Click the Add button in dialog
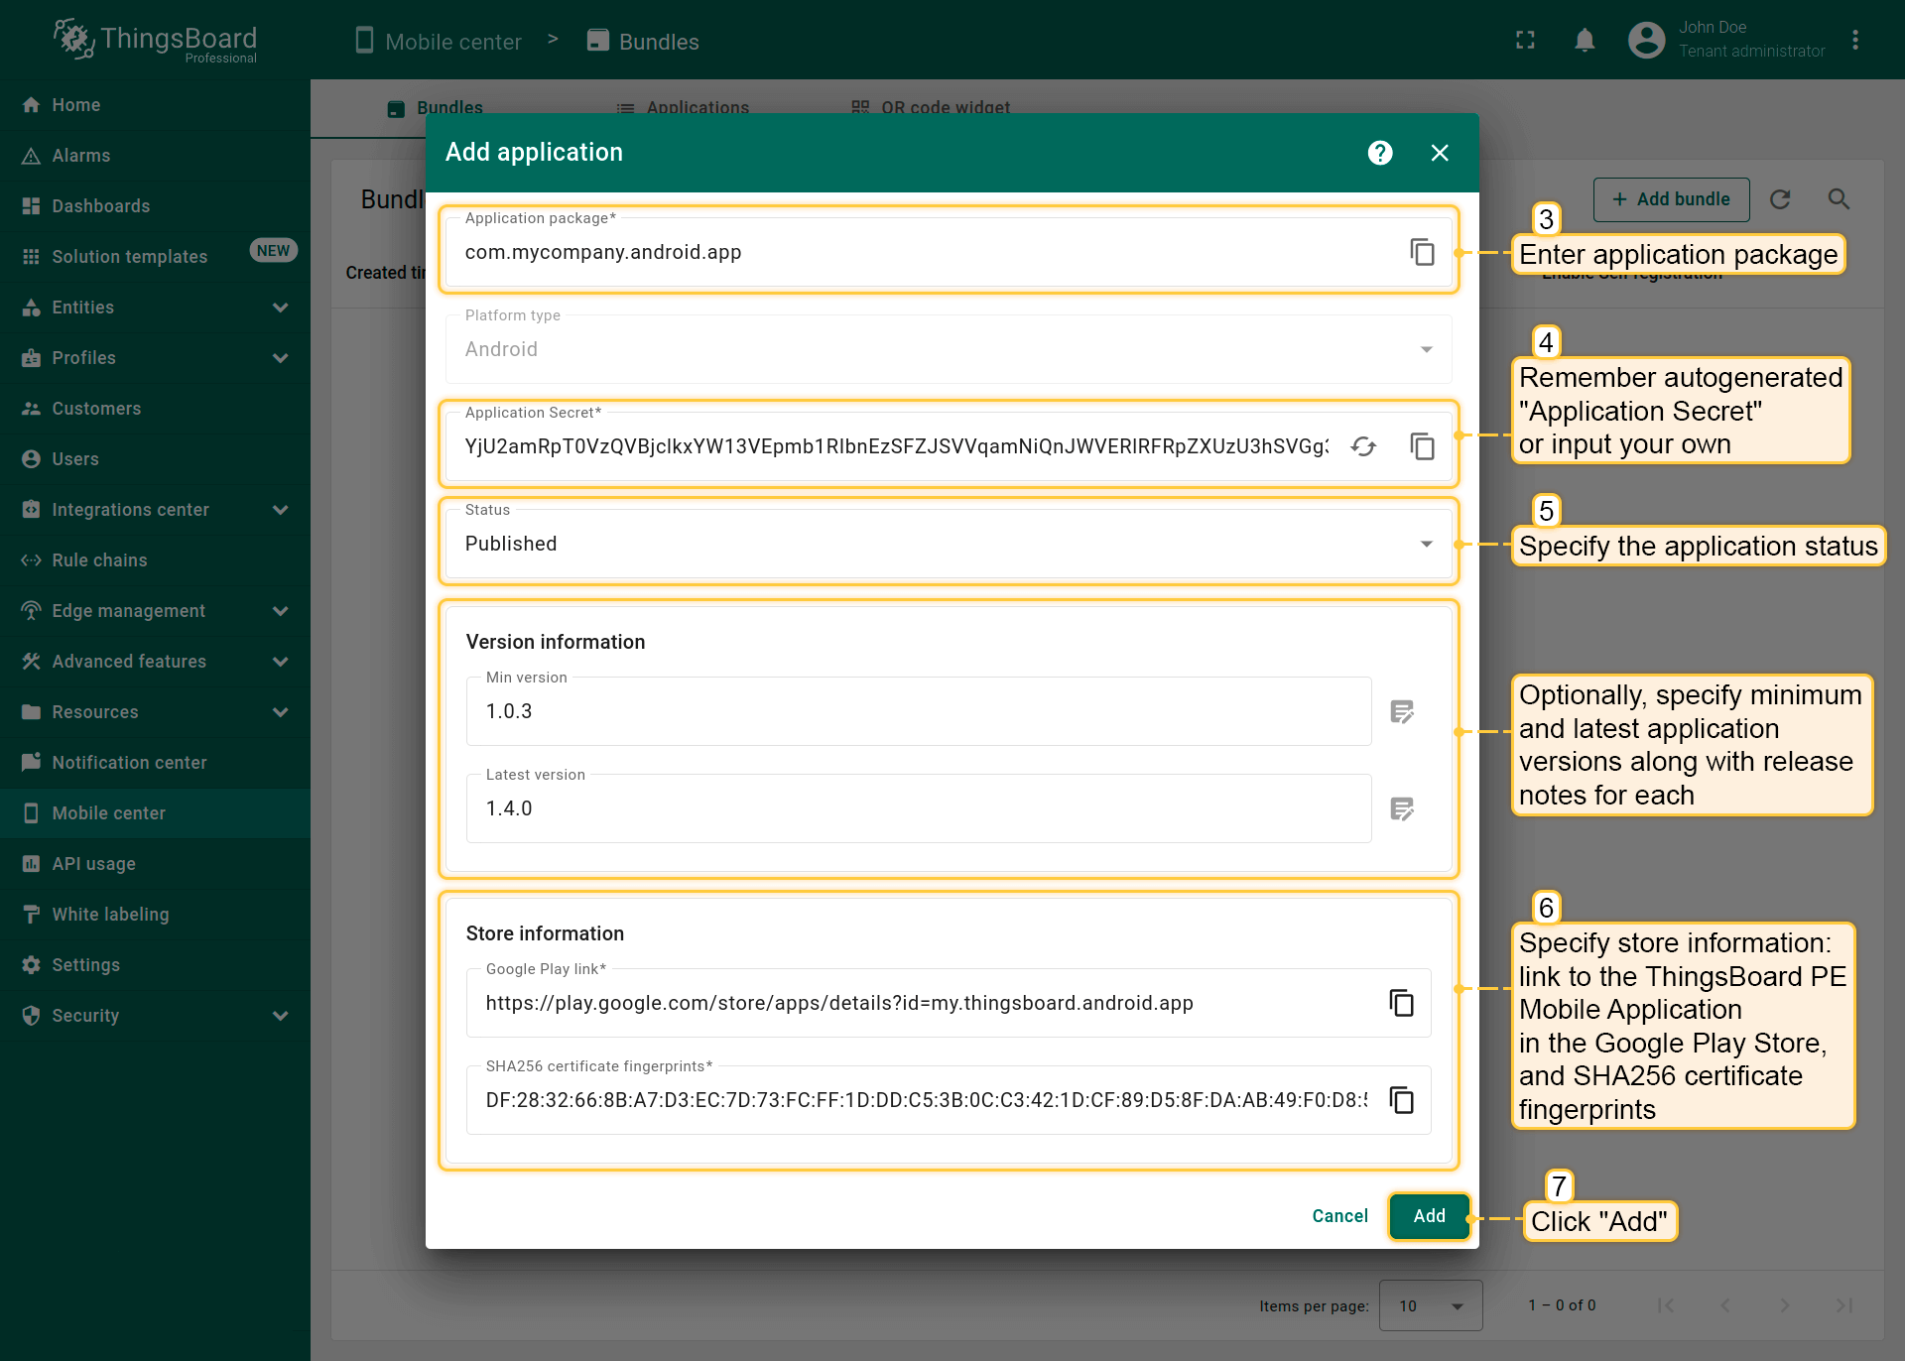The width and height of the screenshot is (1905, 1361). tap(1429, 1216)
